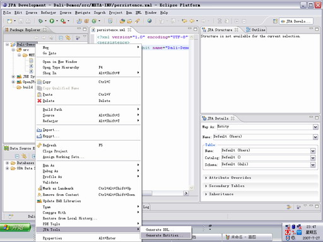
Task: Open the web browser globe icon
Action: coord(150,21)
